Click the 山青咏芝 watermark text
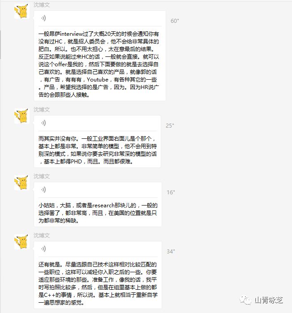 click(269, 300)
